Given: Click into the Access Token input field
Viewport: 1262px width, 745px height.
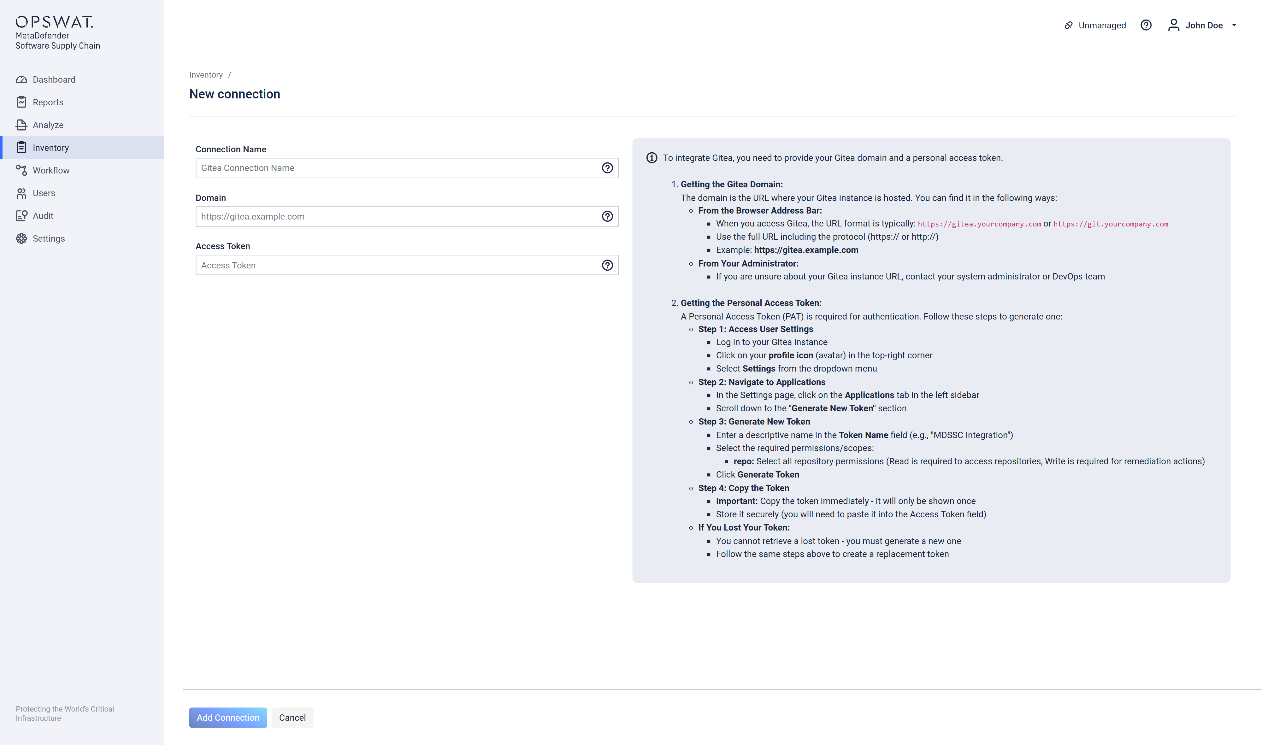Looking at the screenshot, I should (397, 265).
